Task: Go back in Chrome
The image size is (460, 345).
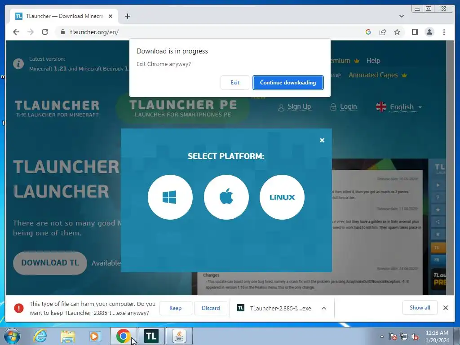Action: 16,32
